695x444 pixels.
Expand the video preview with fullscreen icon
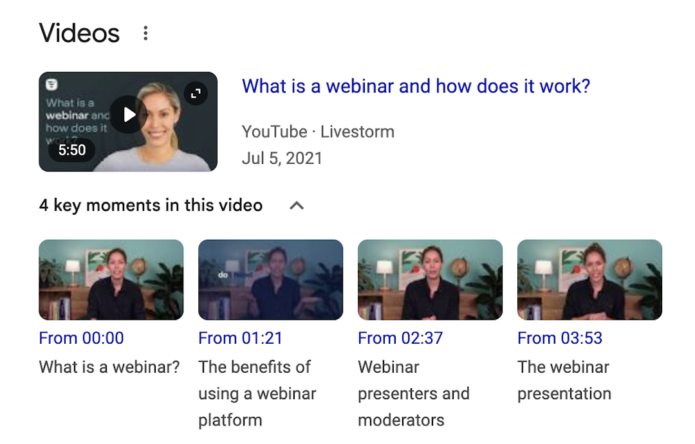(196, 93)
